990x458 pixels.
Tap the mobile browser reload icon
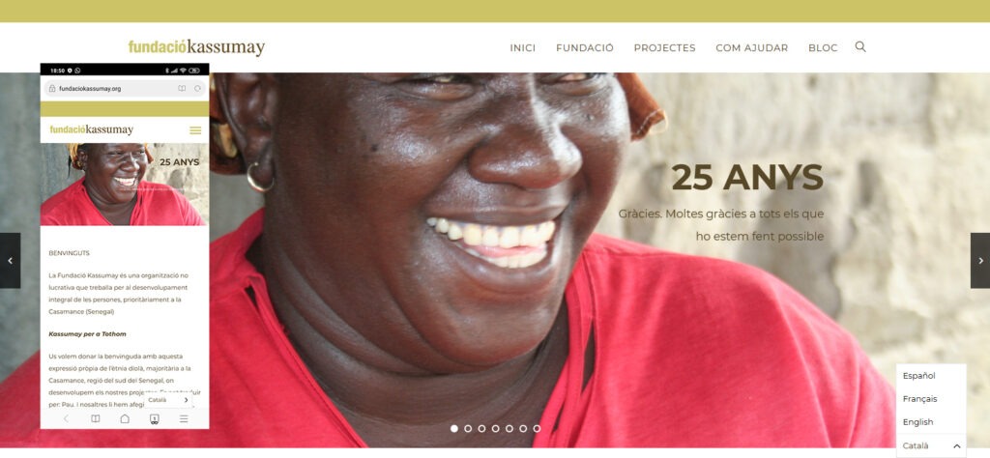click(197, 88)
